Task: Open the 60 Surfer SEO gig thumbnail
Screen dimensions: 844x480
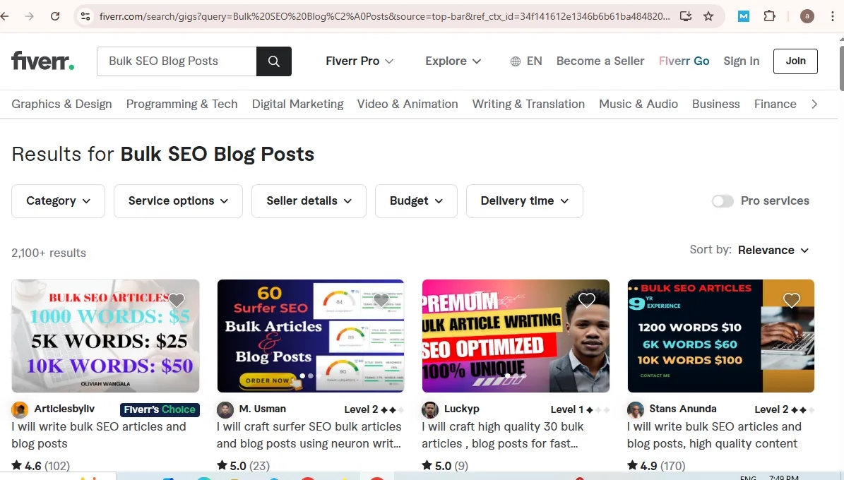Action: pyautogui.click(x=311, y=336)
